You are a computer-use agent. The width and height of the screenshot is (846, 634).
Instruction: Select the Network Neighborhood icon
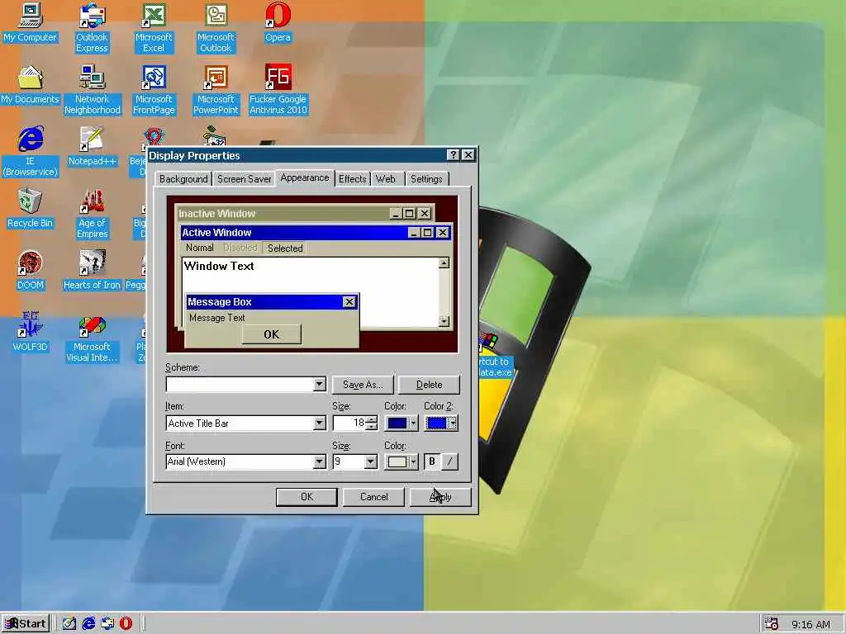[x=93, y=90]
